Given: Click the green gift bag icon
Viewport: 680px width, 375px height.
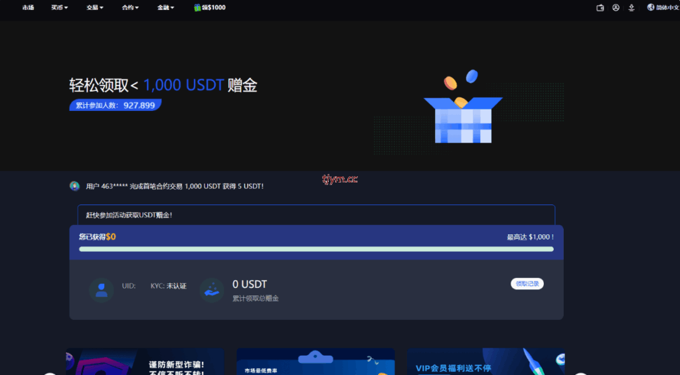Looking at the screenshot, I should pos(197,8).
